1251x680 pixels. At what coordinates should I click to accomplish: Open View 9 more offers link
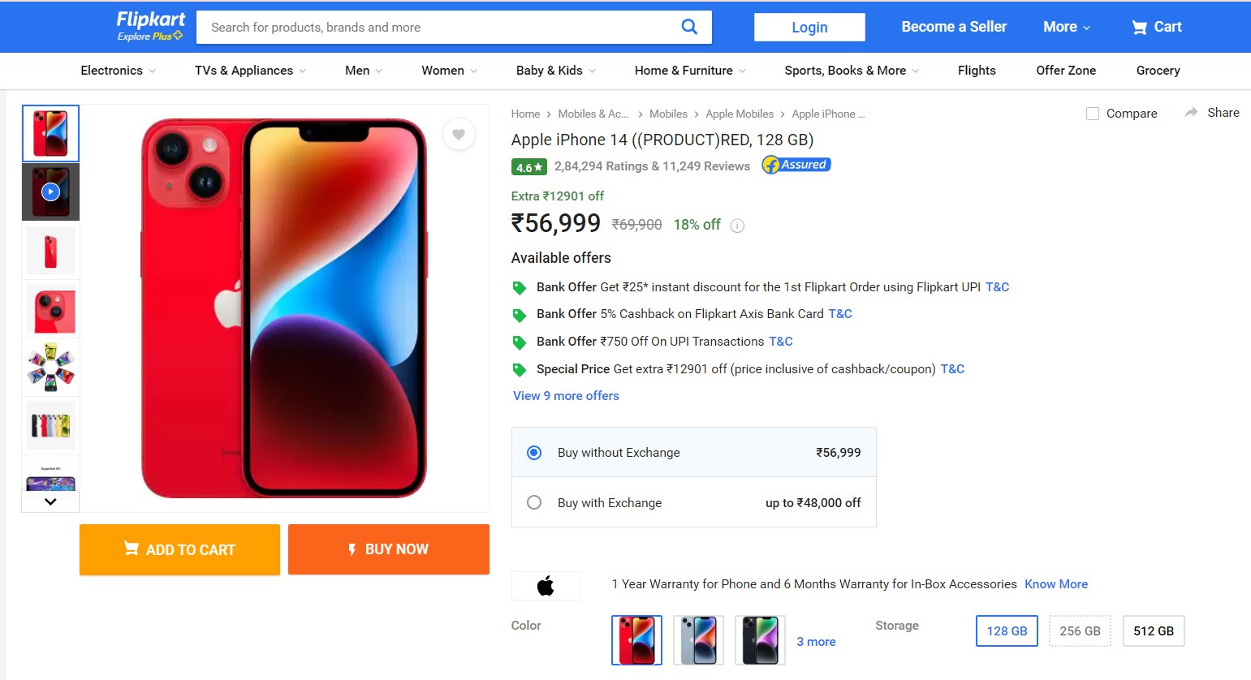pos(566,396)
